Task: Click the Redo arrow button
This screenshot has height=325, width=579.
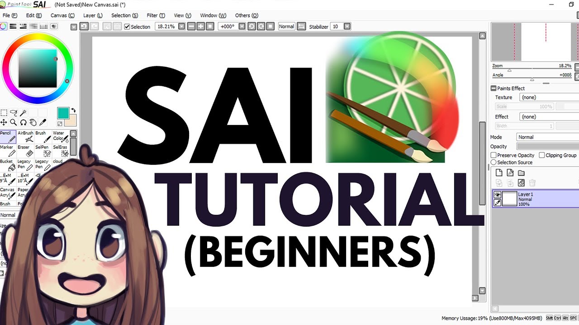Action: [94, 27]
